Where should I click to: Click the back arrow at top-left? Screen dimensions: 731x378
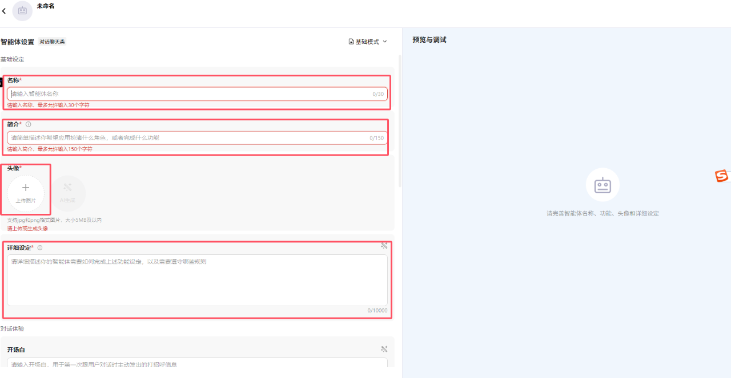[5, 11]
